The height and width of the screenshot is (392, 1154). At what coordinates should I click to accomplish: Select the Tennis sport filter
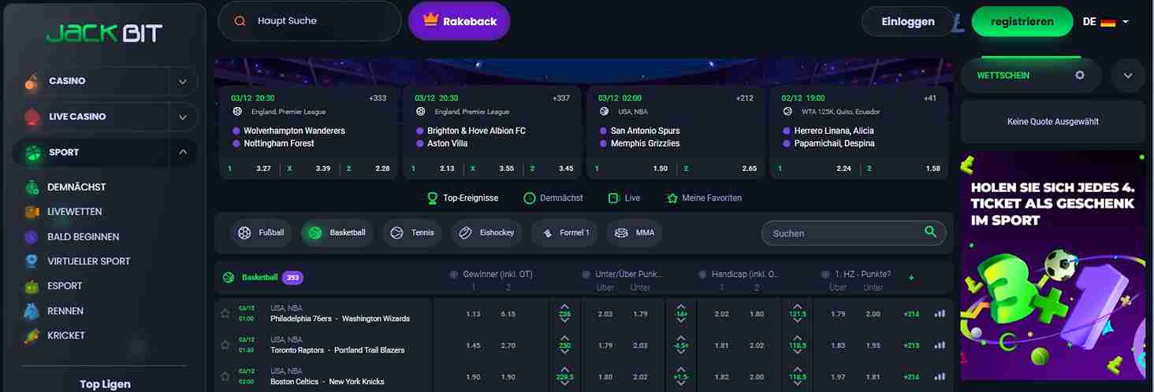coord(412,233)
